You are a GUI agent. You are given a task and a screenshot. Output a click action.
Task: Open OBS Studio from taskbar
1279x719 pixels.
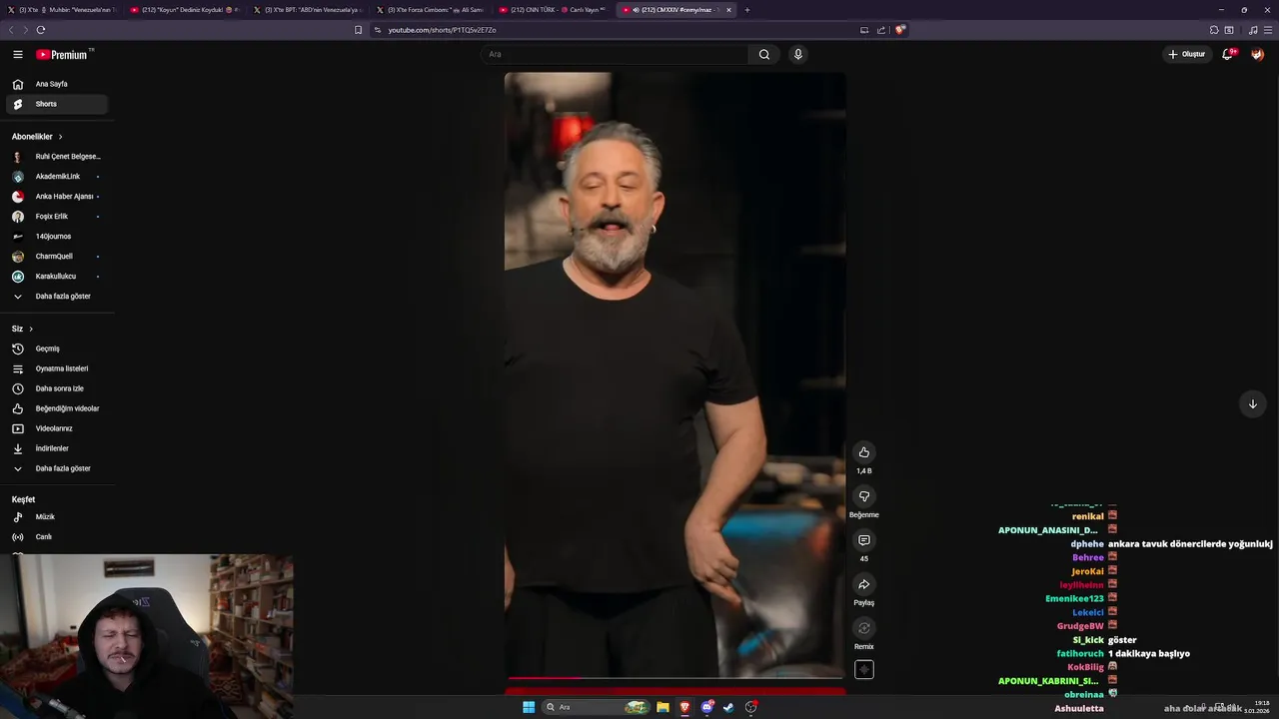tap(751, 707)
